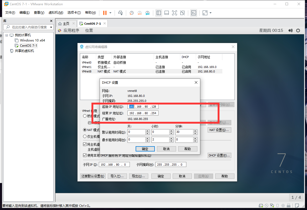Select the host-only mode radio button
Viewport: 307px width, 210px height.
(x=85, y=136)
